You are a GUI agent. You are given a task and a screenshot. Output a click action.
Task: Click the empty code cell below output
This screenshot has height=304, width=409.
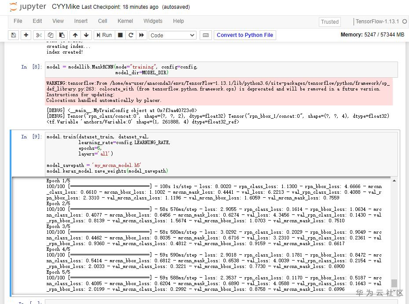pyautogui.click(x=221, y=302)
